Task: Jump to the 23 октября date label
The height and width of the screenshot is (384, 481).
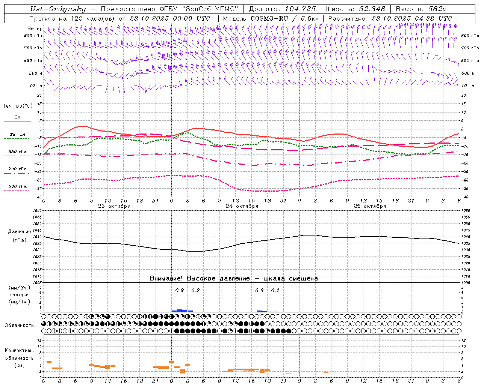Action: point(114,206)
